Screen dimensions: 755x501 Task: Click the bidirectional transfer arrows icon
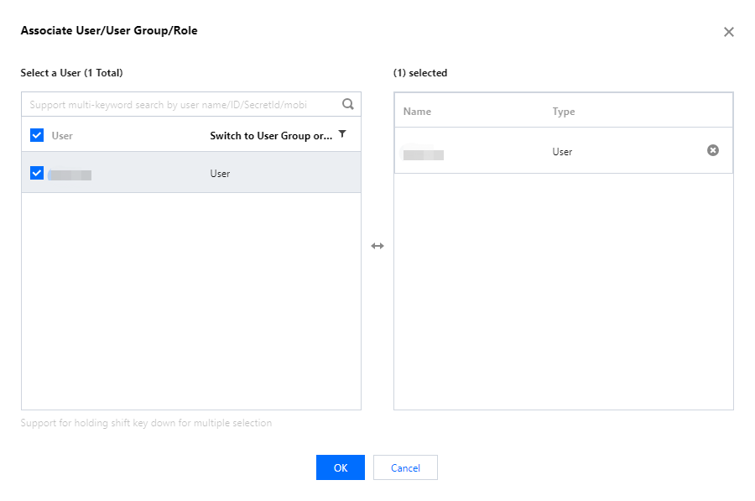pyautogui.click(x=377, y=246)
